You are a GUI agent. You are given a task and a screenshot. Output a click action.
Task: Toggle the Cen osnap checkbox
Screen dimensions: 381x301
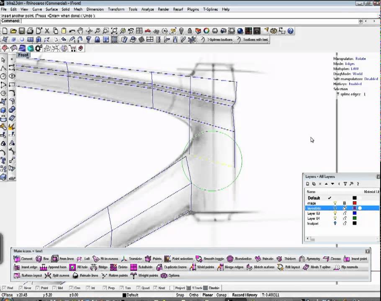point(71,288)
